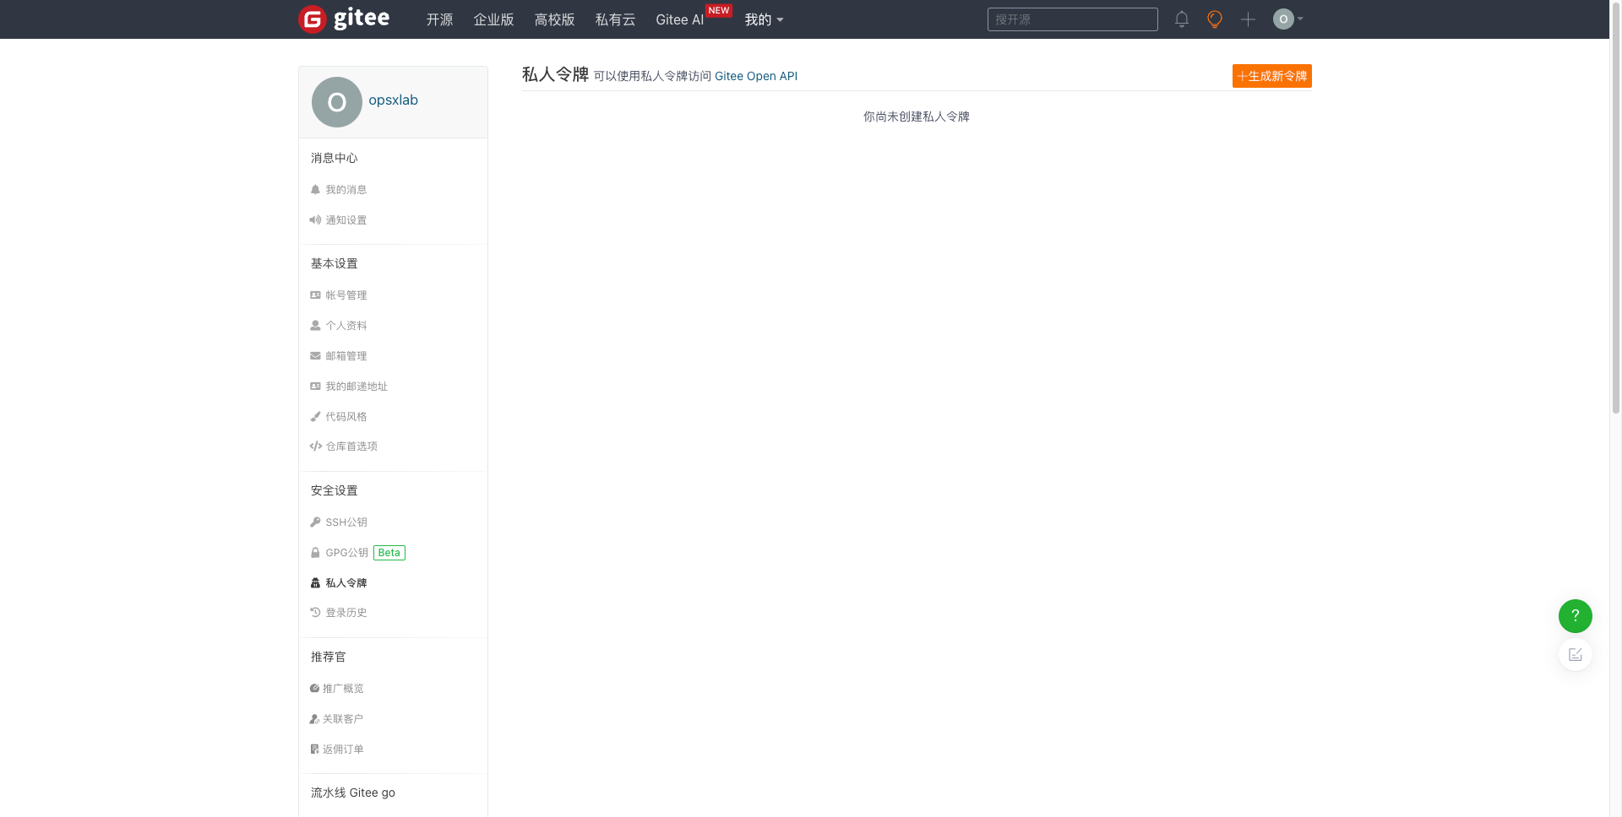Screen dimensions: 1622x817
Task: Click the Beta badge next to GPG公钥
Action: click(x=389, y=553)
